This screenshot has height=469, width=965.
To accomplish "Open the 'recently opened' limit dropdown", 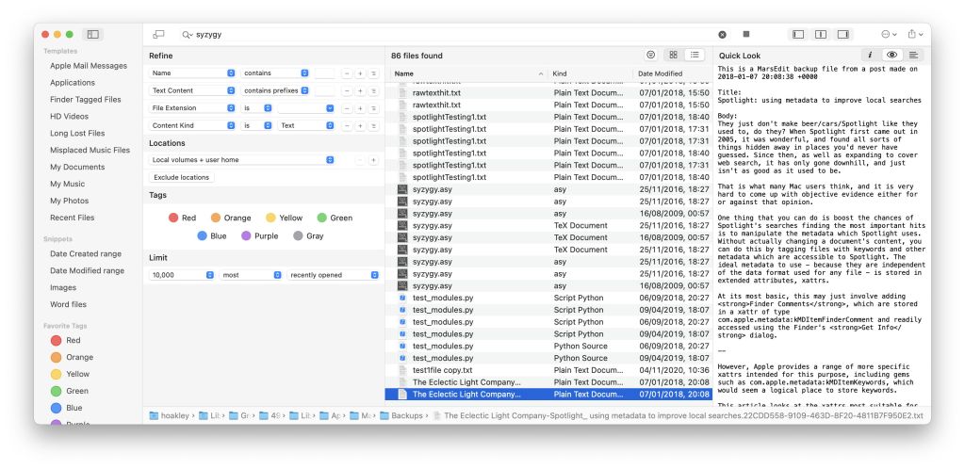I will click(x=334, y=275).
